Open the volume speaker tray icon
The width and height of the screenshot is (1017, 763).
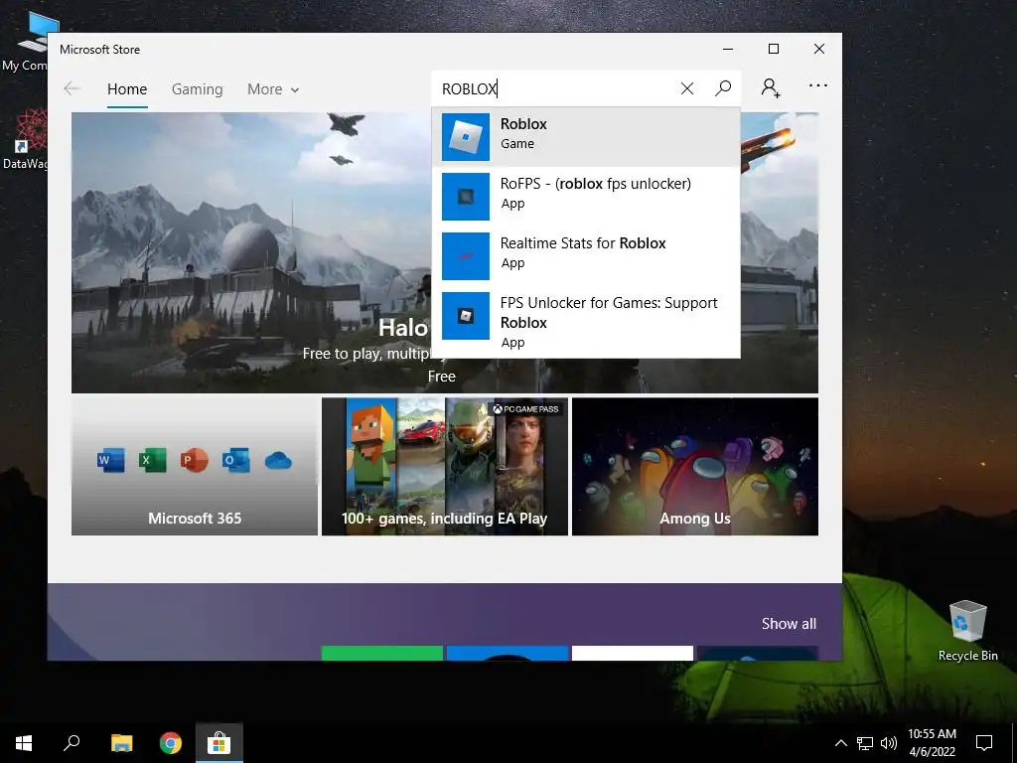click(889, 743)
